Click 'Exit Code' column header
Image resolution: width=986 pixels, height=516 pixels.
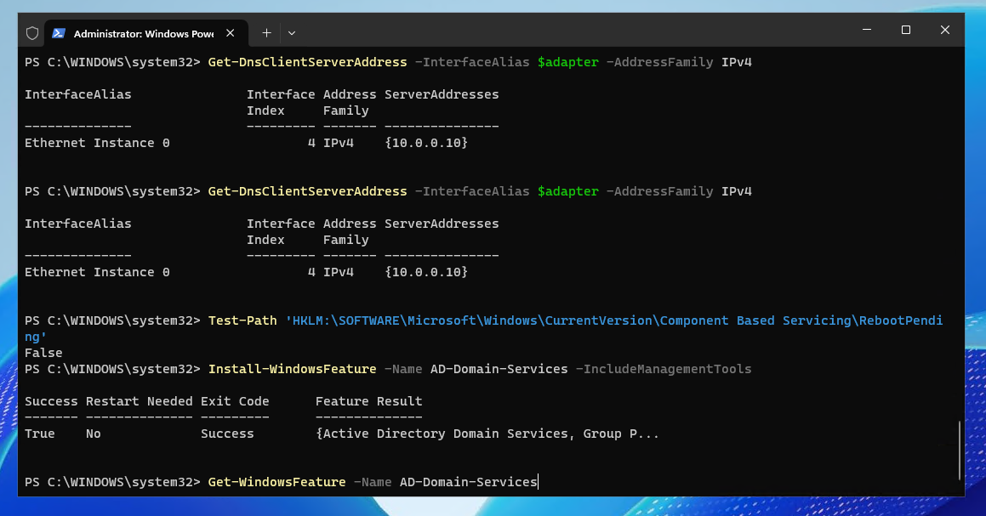[x=235, y=401]
